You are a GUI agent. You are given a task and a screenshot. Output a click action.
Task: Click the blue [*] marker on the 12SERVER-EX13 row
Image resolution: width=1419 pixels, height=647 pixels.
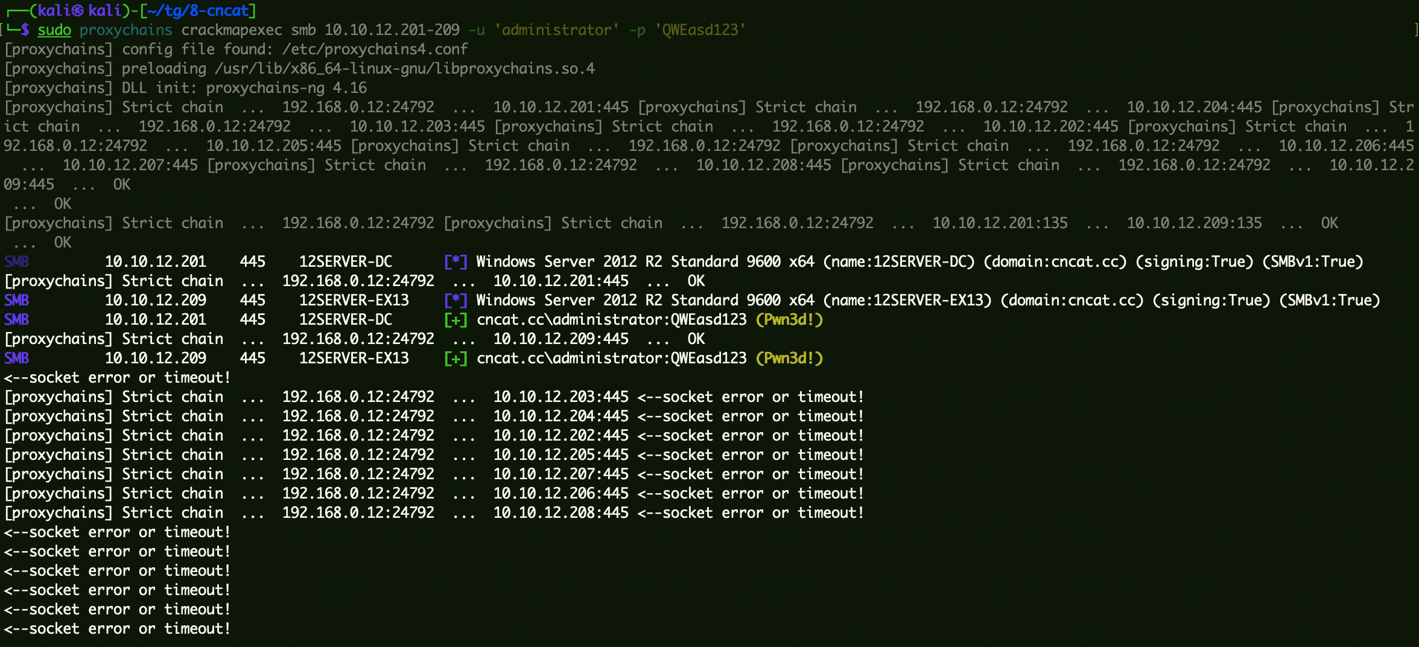pyautogui.click(x=456, y=300)
